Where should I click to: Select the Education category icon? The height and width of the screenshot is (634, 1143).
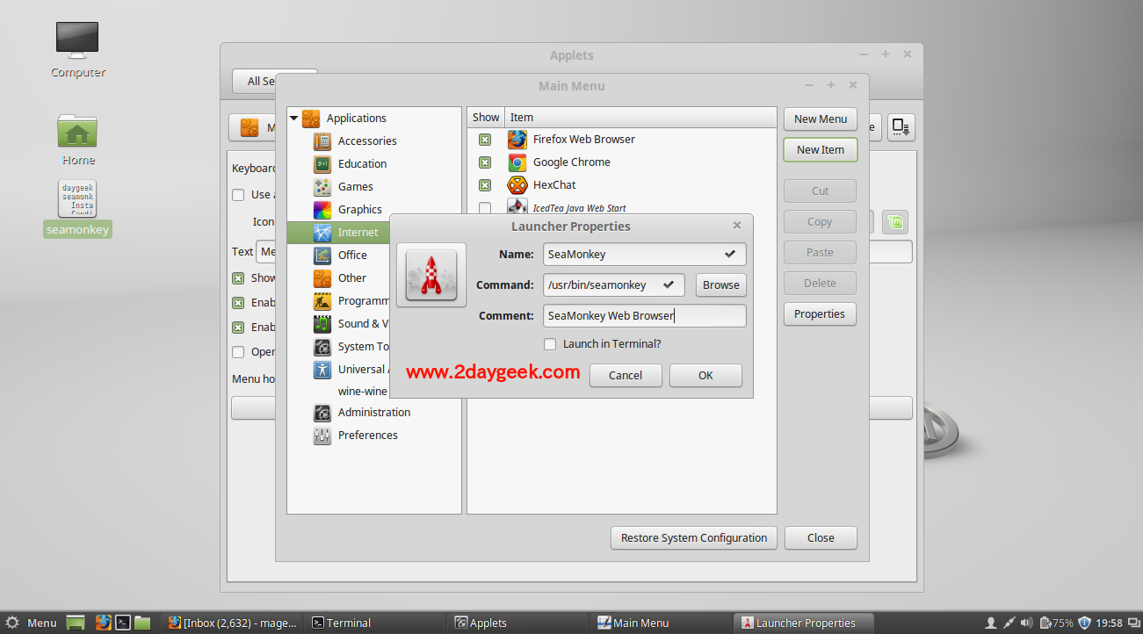coord(322,163)
